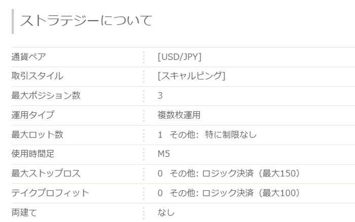Click the [スキャルピング] trading style value
The height and width of the screenshot is (222, 355).
click(191, 76)
